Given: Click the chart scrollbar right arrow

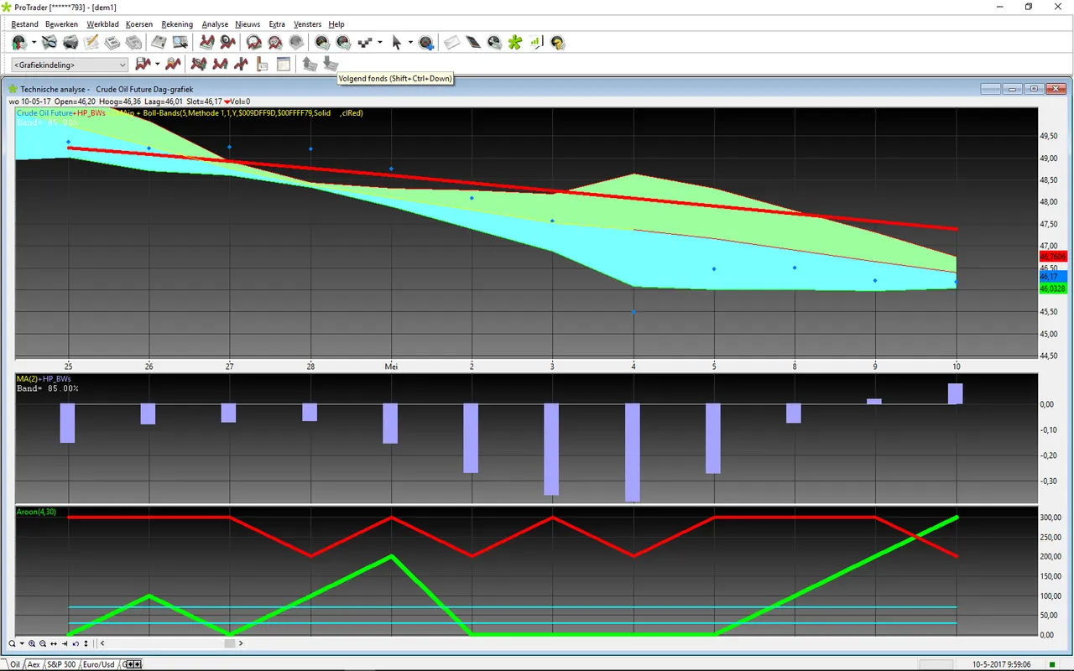Looking at the screenshot, I should coord(241,643).
